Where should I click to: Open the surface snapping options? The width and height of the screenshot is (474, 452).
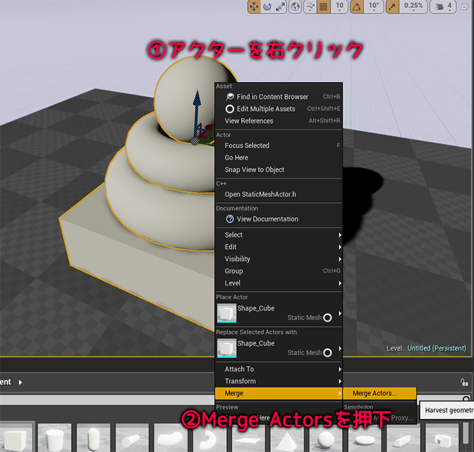310,6
